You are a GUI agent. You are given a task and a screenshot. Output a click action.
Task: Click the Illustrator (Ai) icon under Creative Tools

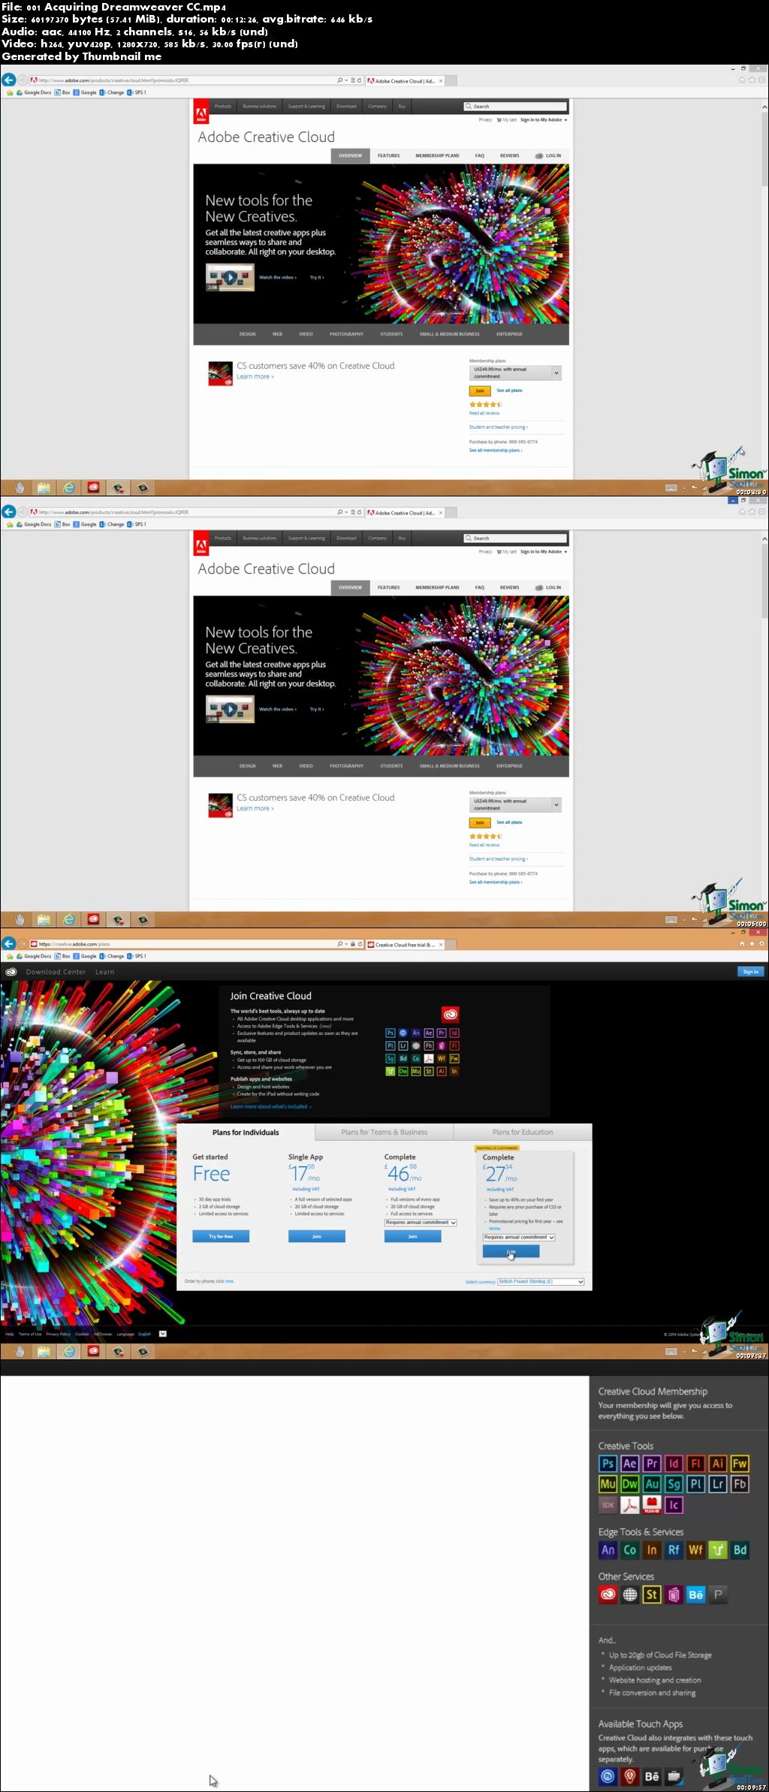tap(718, 1463)
